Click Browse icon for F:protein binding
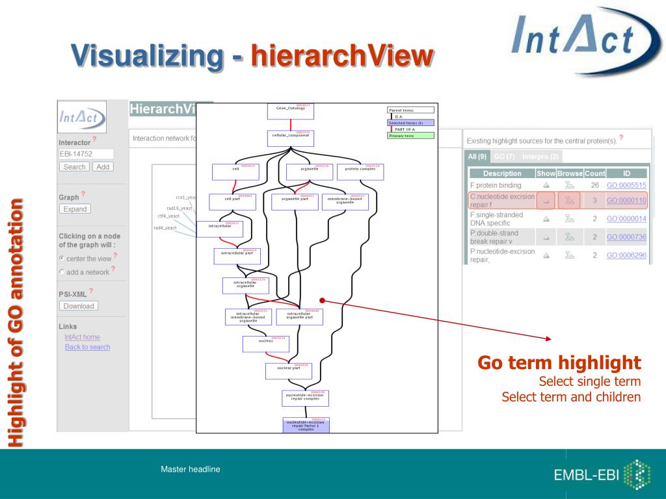 [x=570, y=185]
